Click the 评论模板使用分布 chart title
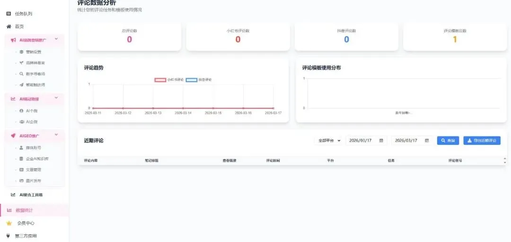 tap(321, 68)
